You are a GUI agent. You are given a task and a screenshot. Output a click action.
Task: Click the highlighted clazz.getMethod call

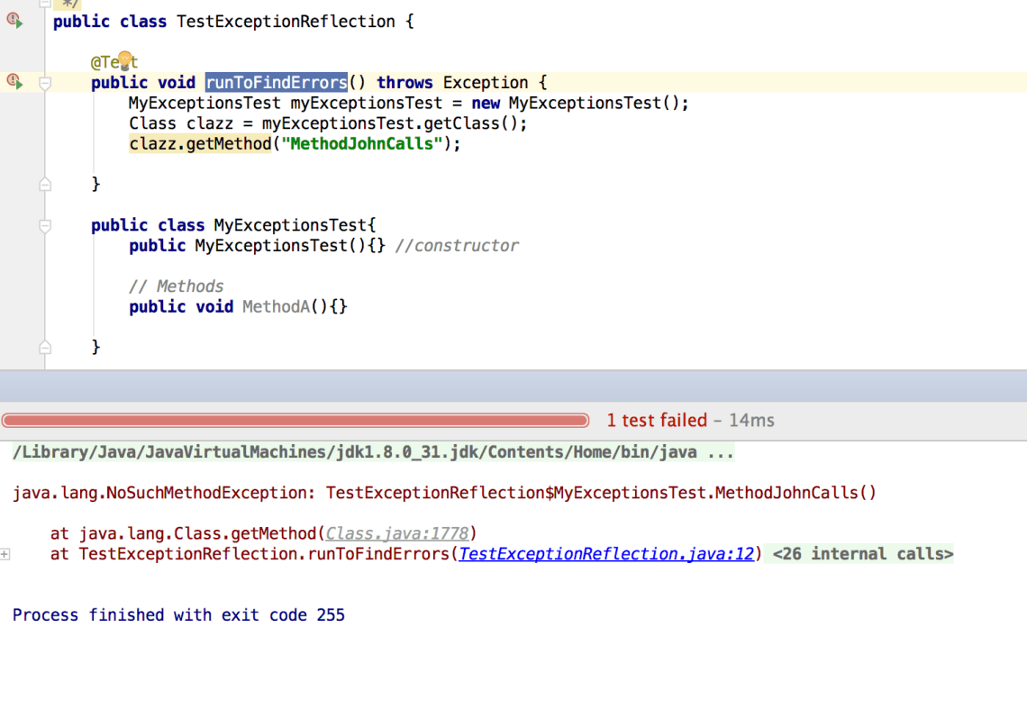199,144
